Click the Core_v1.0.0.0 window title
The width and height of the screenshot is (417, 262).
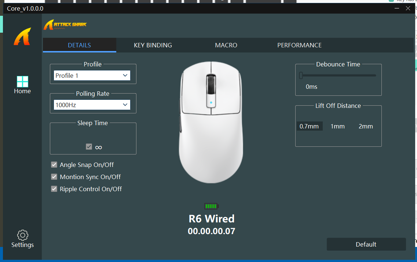pos(25,8)
